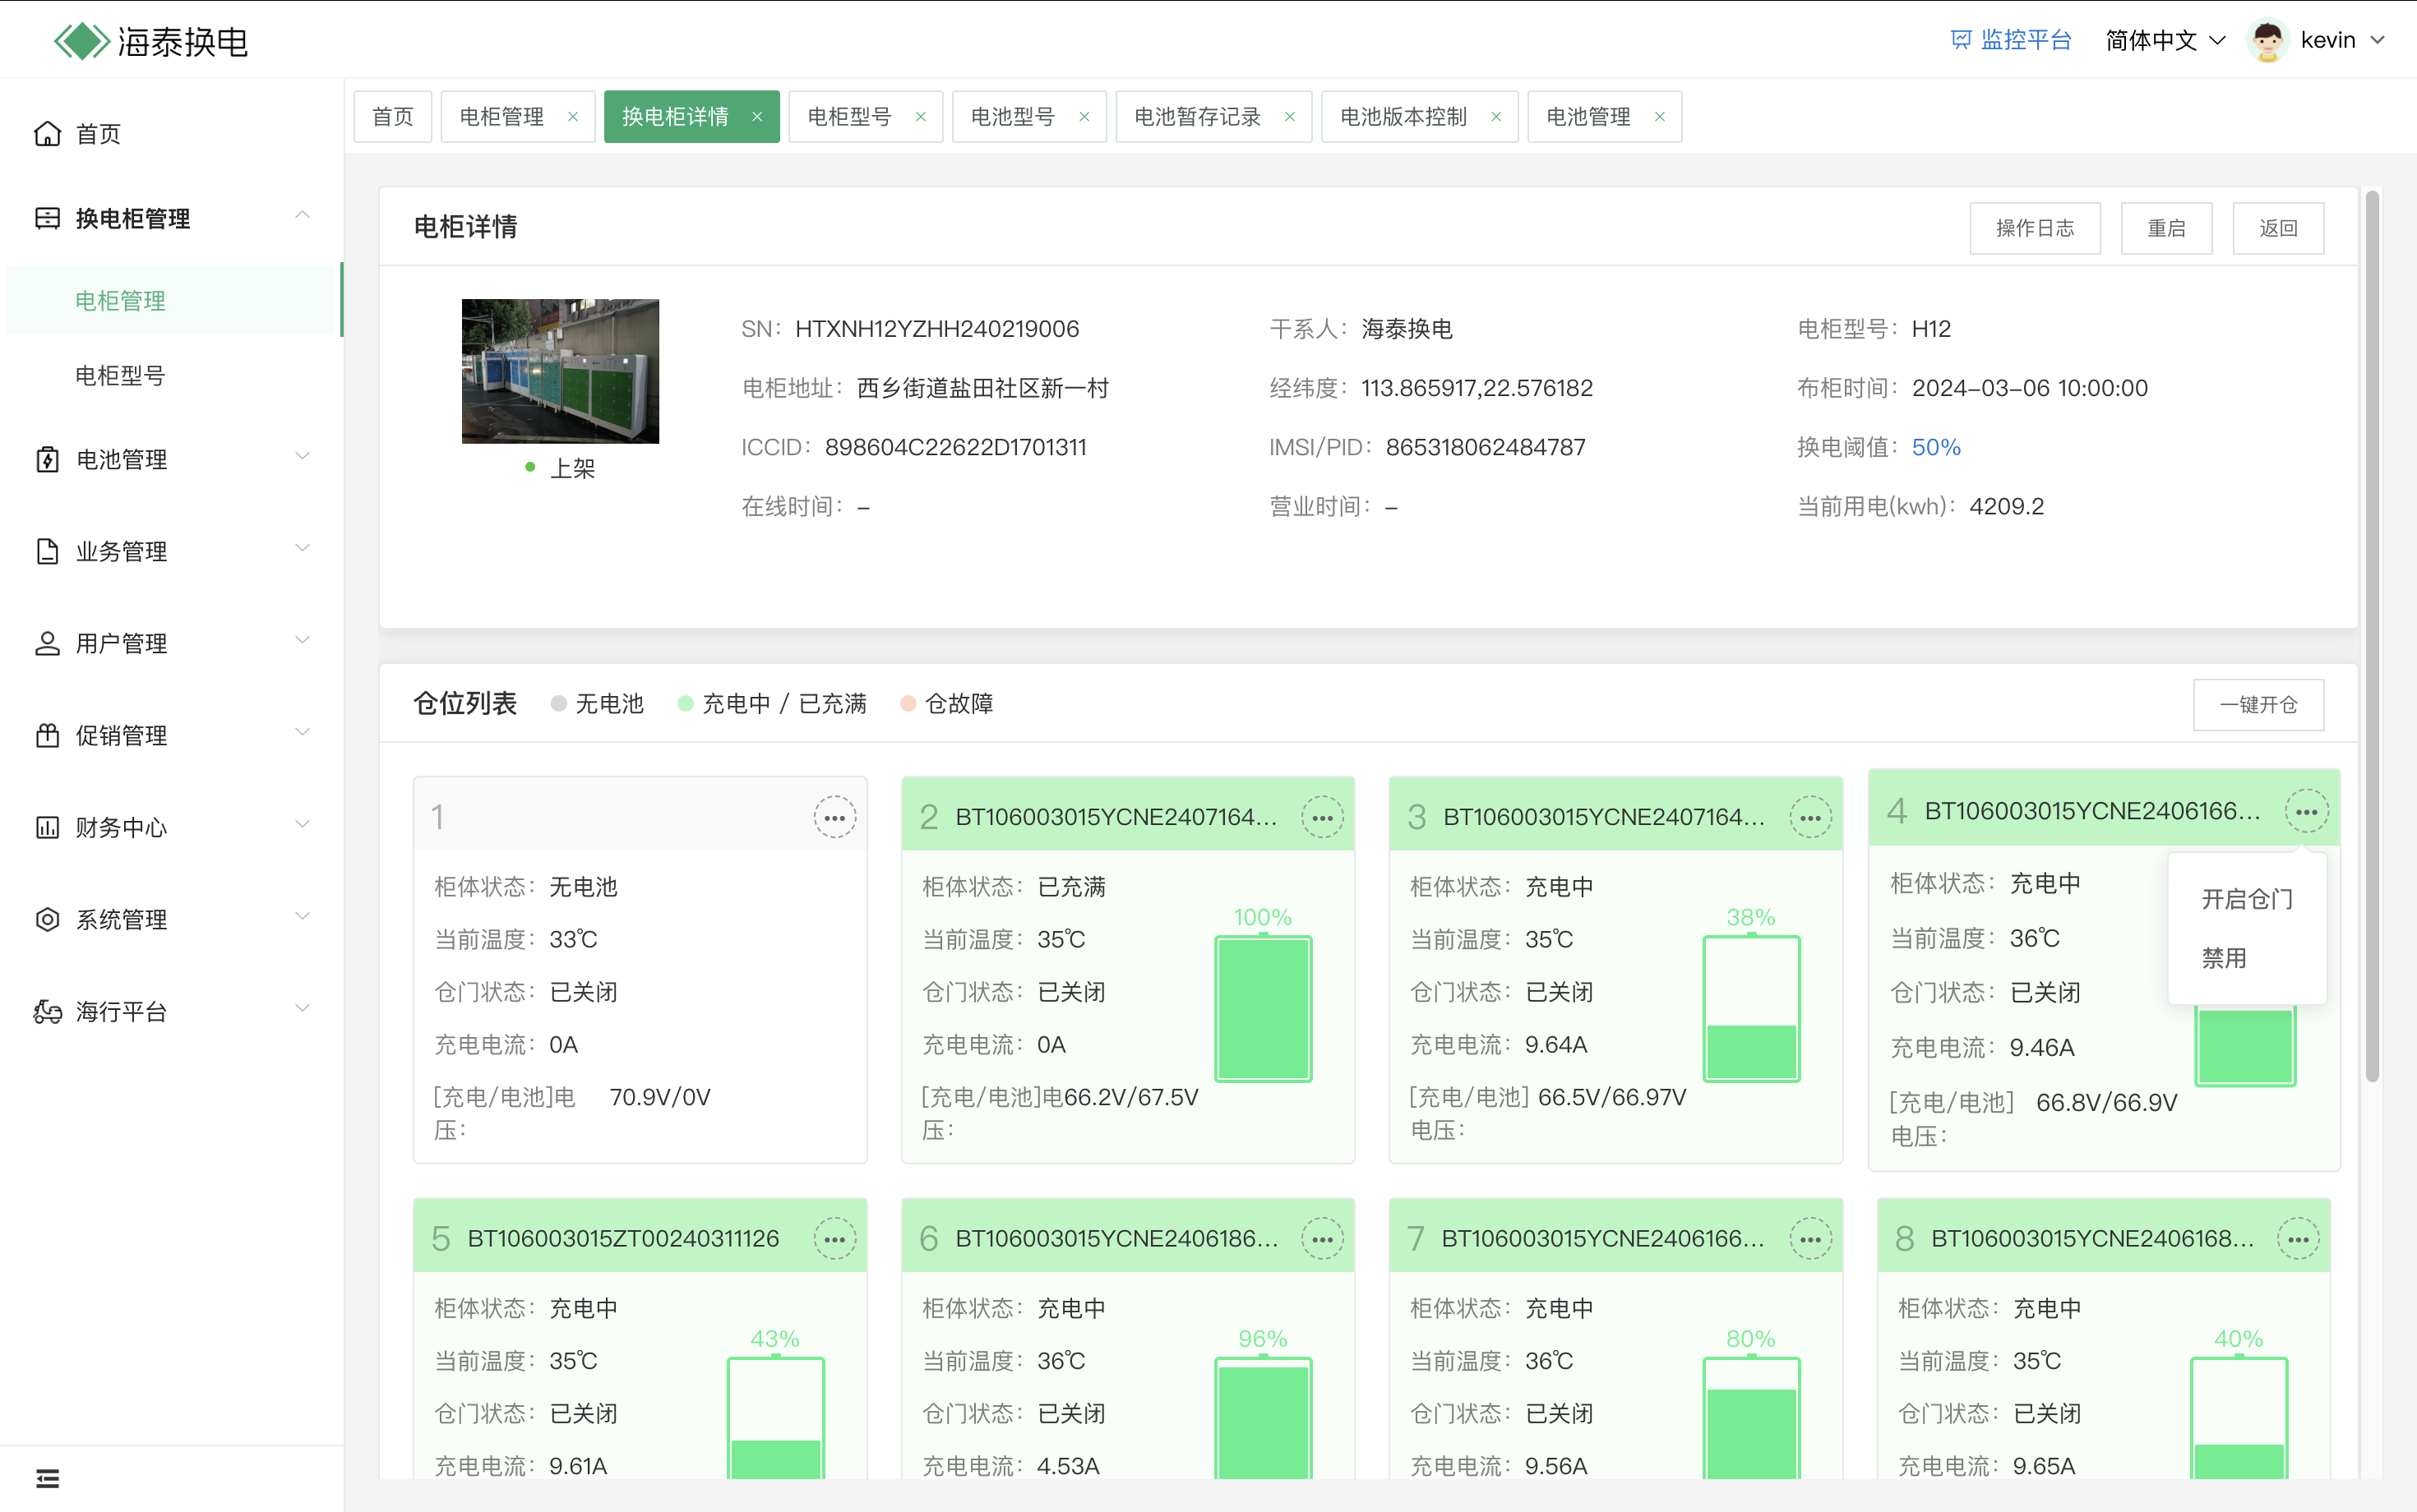Collapse the sidebar with the hamburger icon
2417x1512 pixels.
[47, 1478]
